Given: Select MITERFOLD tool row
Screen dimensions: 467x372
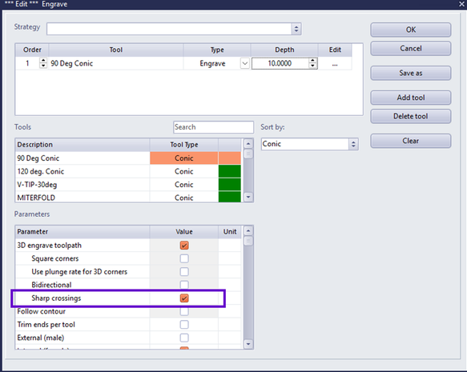Looking at the screenshot, I should click(x=128, y=197).
